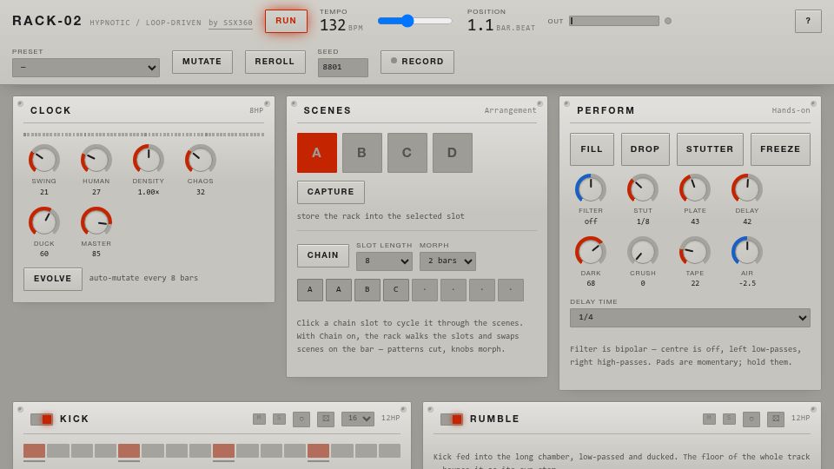The image size is (834, 469).
Task: Solo the RUMBLE module with S button
Action: click(x=729, y=419)
